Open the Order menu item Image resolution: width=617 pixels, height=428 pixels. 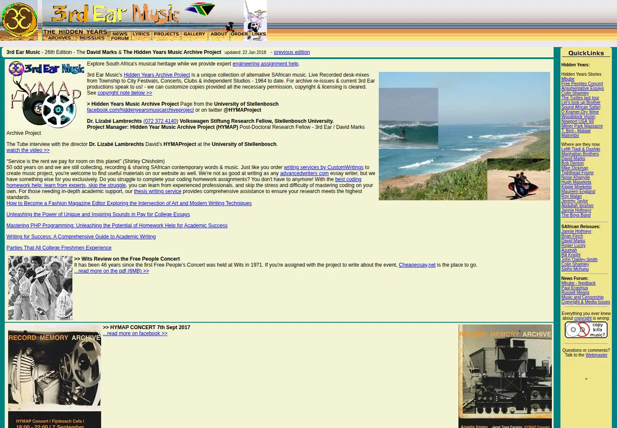239,34
